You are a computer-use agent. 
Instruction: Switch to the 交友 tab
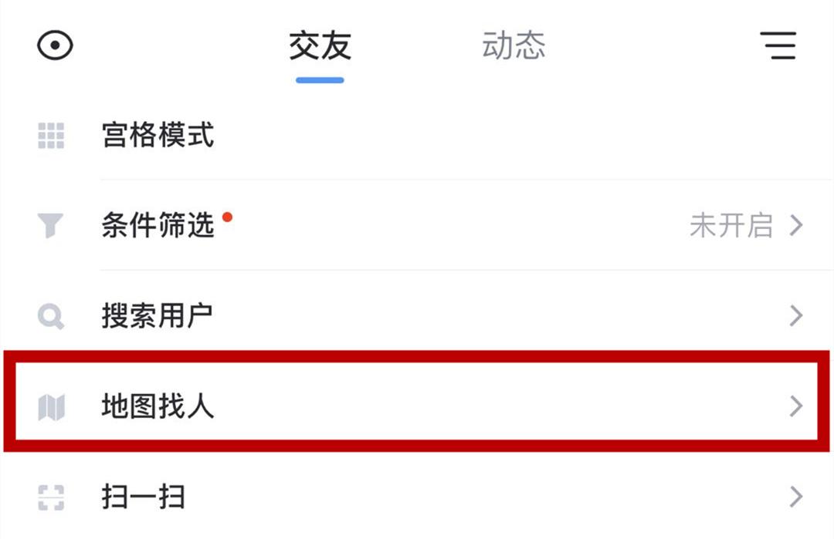tap(320, 46)
